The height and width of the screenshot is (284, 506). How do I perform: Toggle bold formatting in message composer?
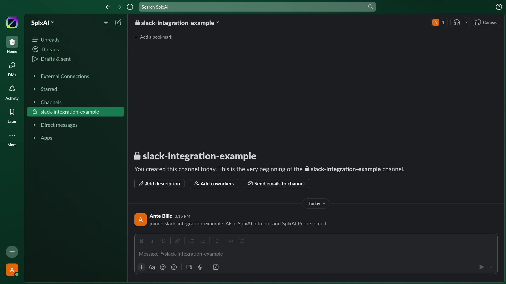point(141,241)
